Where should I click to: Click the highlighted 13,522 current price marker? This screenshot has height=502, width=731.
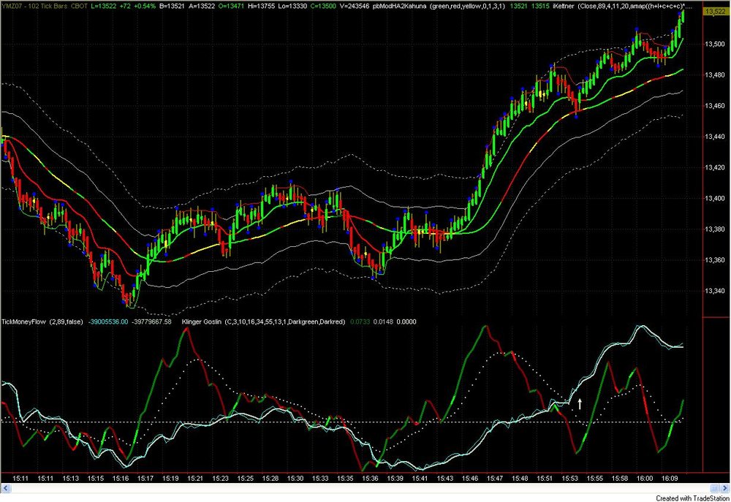(716, 12)
